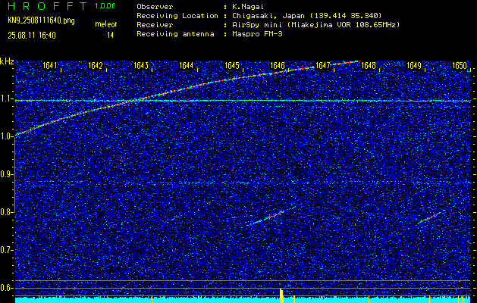477x303 pixels.
Task: Click the timestamp 25.08.11 16:40
Action: [x=32, y=36]
